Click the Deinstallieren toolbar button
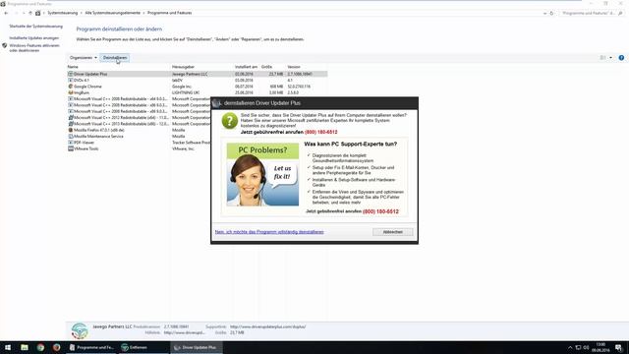629x354 pixels. click(115, 58)
